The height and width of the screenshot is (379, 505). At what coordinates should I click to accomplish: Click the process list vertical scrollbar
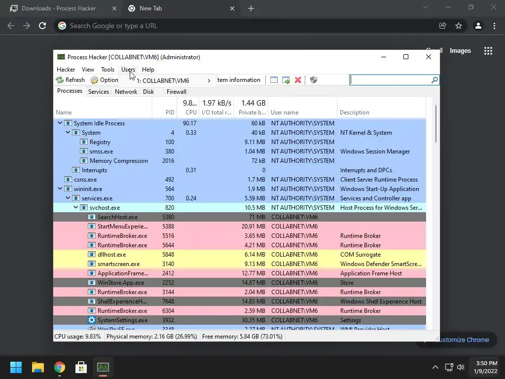click(x=436, y=124)
